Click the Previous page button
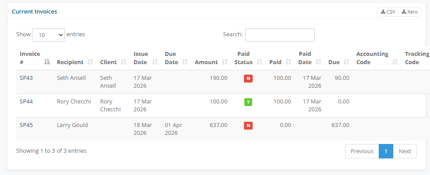Image resolution: width=430 pixels, height=175 pixels. pyautogui.click(x=362, y=151)
